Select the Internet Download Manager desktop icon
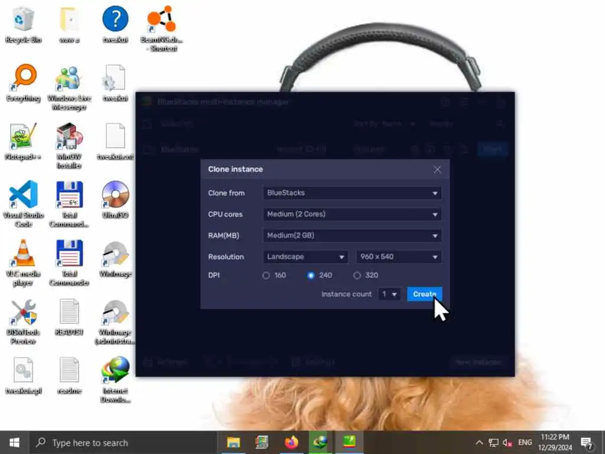605x454 pixels. click(x=115, y=381)
